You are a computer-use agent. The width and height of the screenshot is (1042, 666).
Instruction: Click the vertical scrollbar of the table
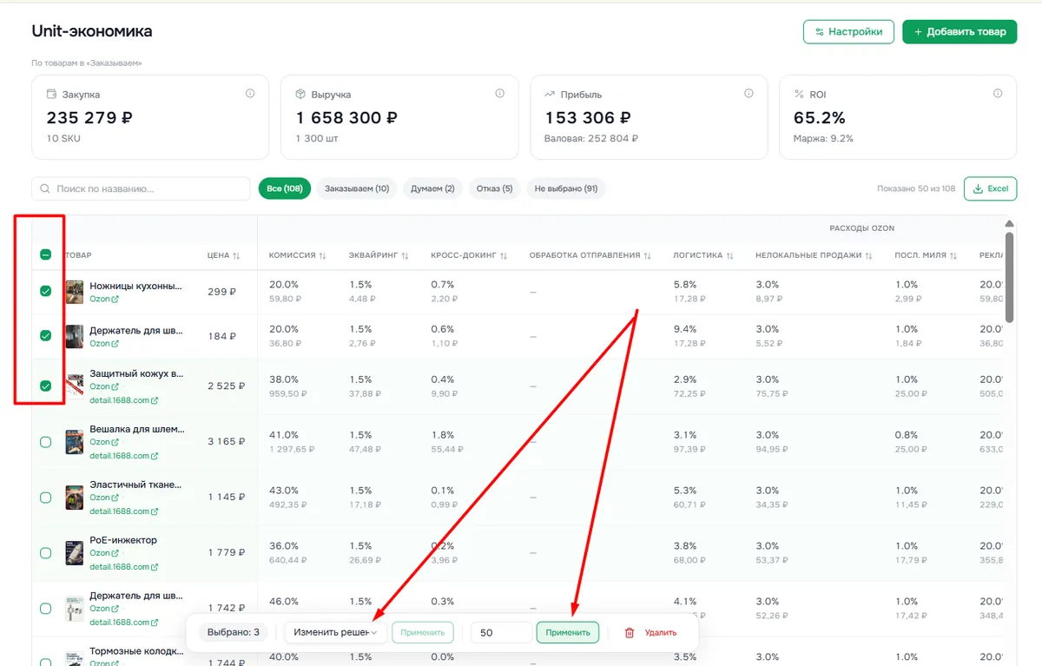coord(1009,278)
